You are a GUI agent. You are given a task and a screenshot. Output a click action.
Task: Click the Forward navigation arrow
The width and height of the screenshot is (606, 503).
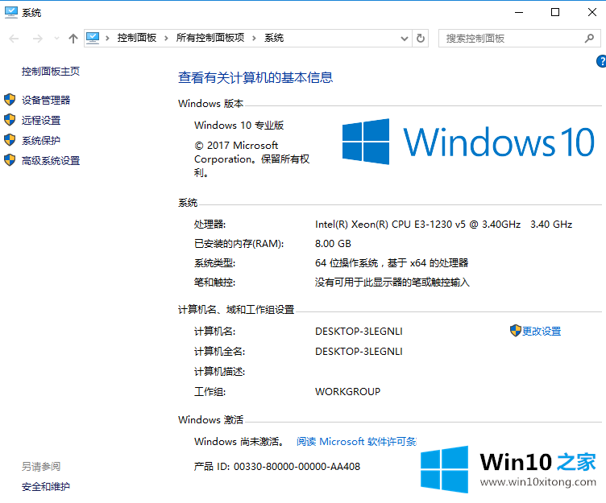coord(38,38)
